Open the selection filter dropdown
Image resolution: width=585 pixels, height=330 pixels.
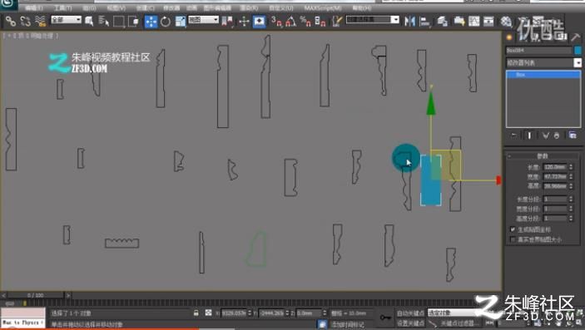[66, 19]
